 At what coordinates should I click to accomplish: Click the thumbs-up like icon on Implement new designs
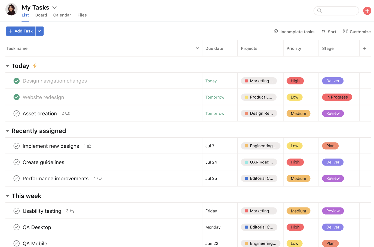[89, 146]
